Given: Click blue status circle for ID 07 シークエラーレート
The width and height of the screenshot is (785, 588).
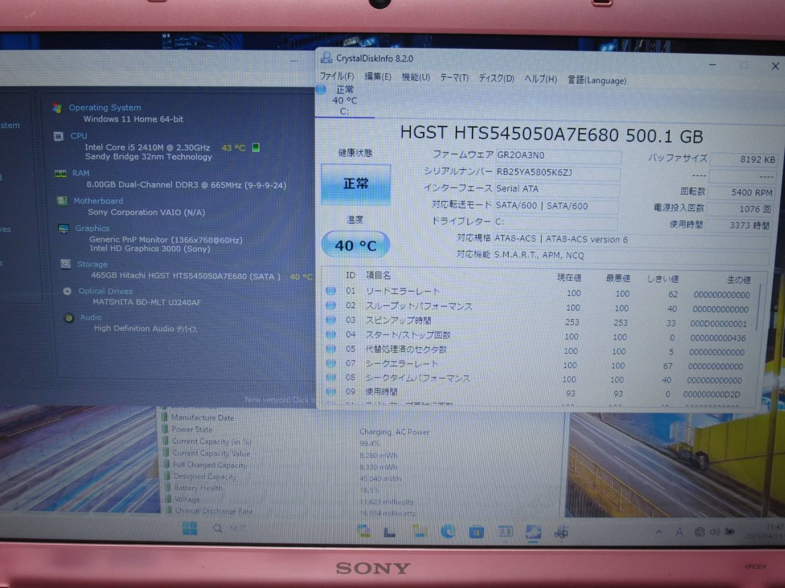Looking at the screenshot, I should click(331, 363).
